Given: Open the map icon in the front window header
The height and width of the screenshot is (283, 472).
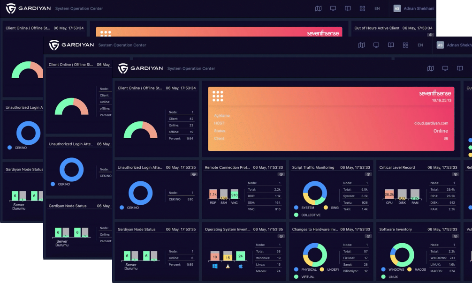Looking at the screenshot, I should (x=430, y=68).
